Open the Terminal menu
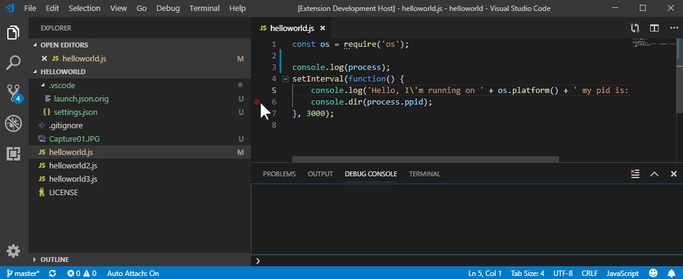 click(x=204, y=9)
